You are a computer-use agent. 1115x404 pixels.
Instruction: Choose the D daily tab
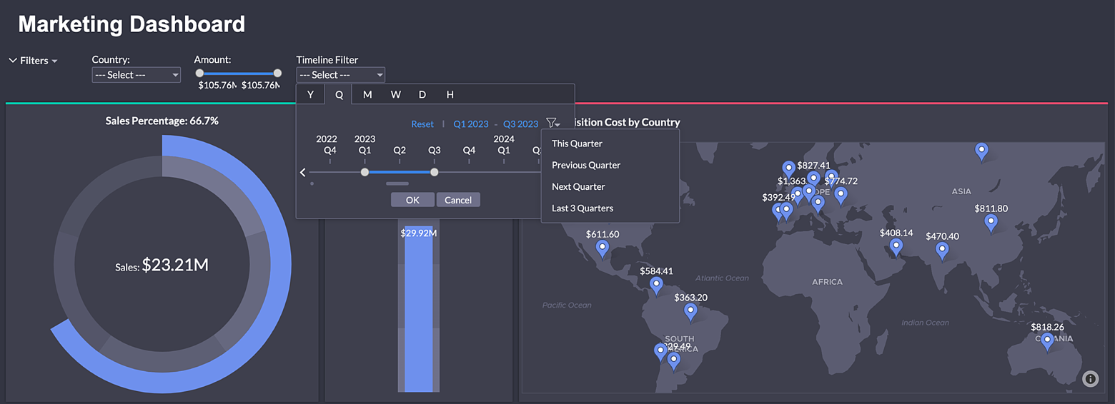[x=422, y=94]
